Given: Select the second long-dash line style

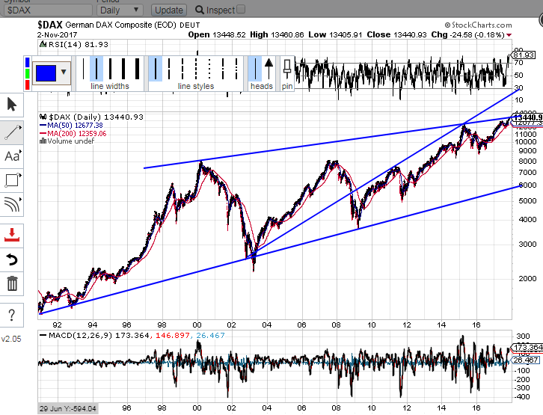Looking at the screenshot, I should click(169, 69).
